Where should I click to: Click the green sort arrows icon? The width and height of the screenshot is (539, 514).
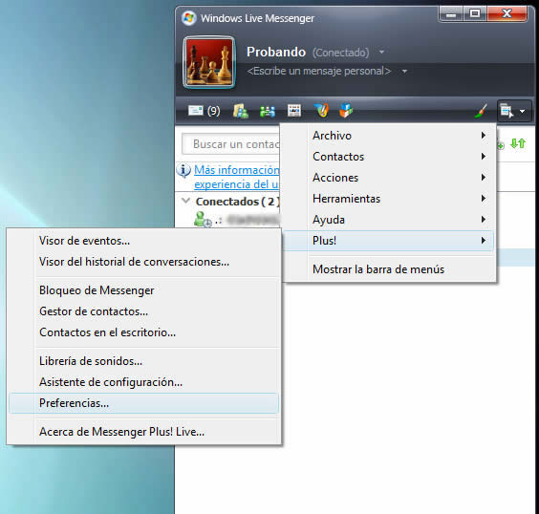(518, 143)
